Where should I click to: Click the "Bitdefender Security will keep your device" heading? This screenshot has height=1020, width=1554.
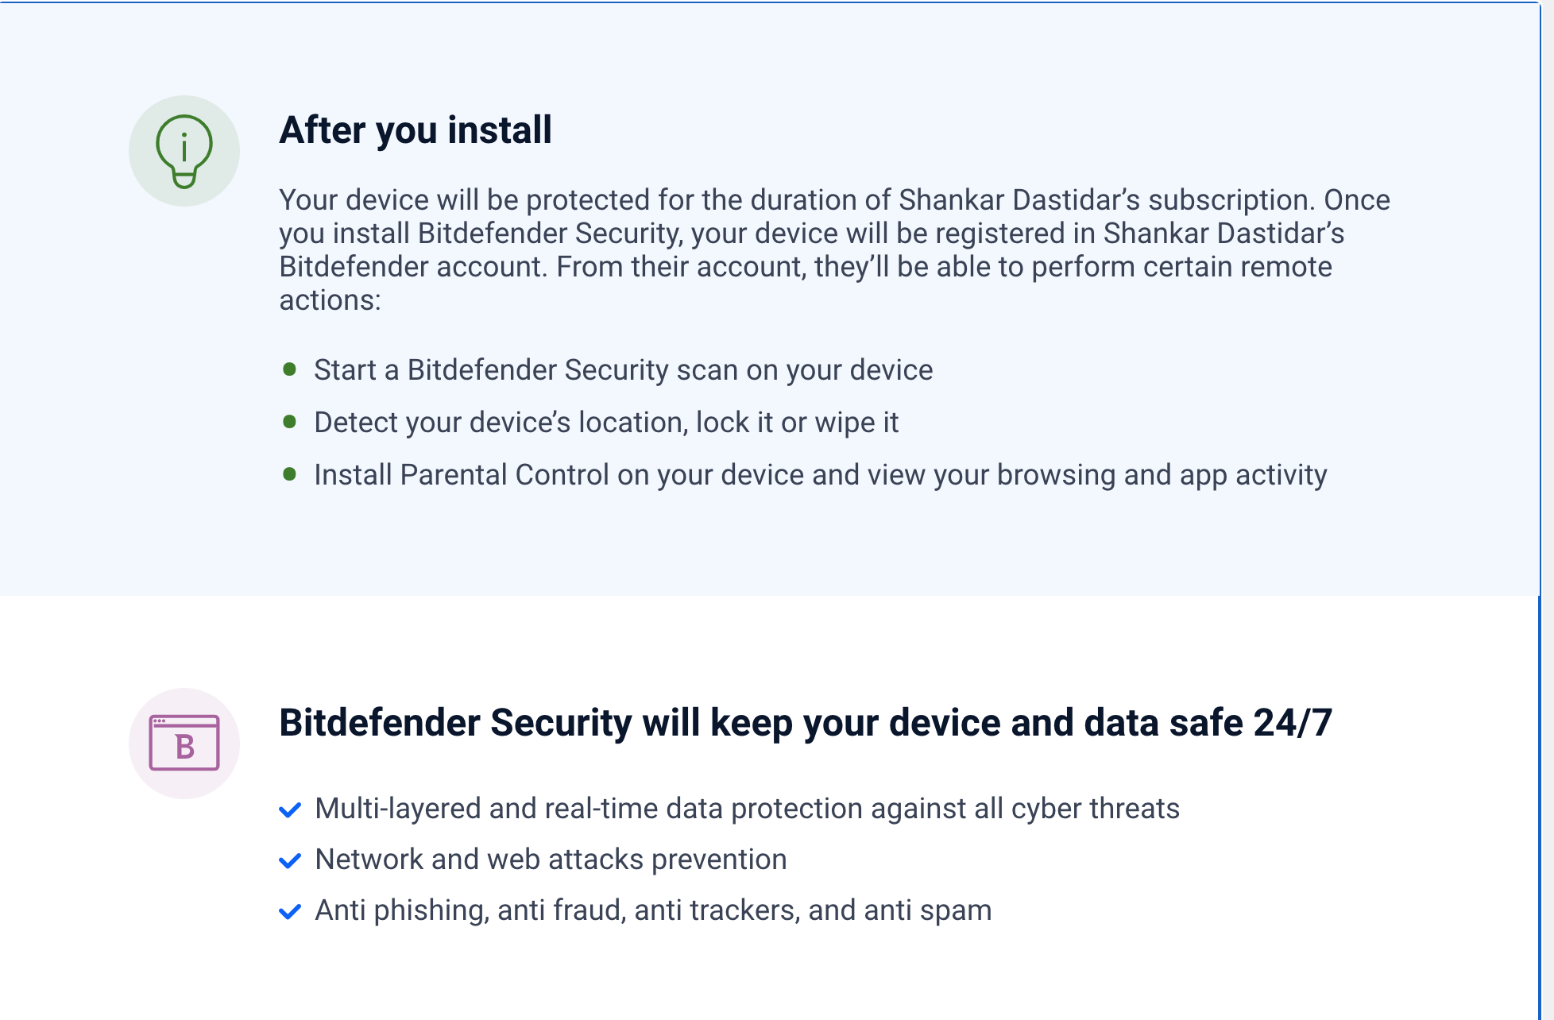tap(805, 722)
